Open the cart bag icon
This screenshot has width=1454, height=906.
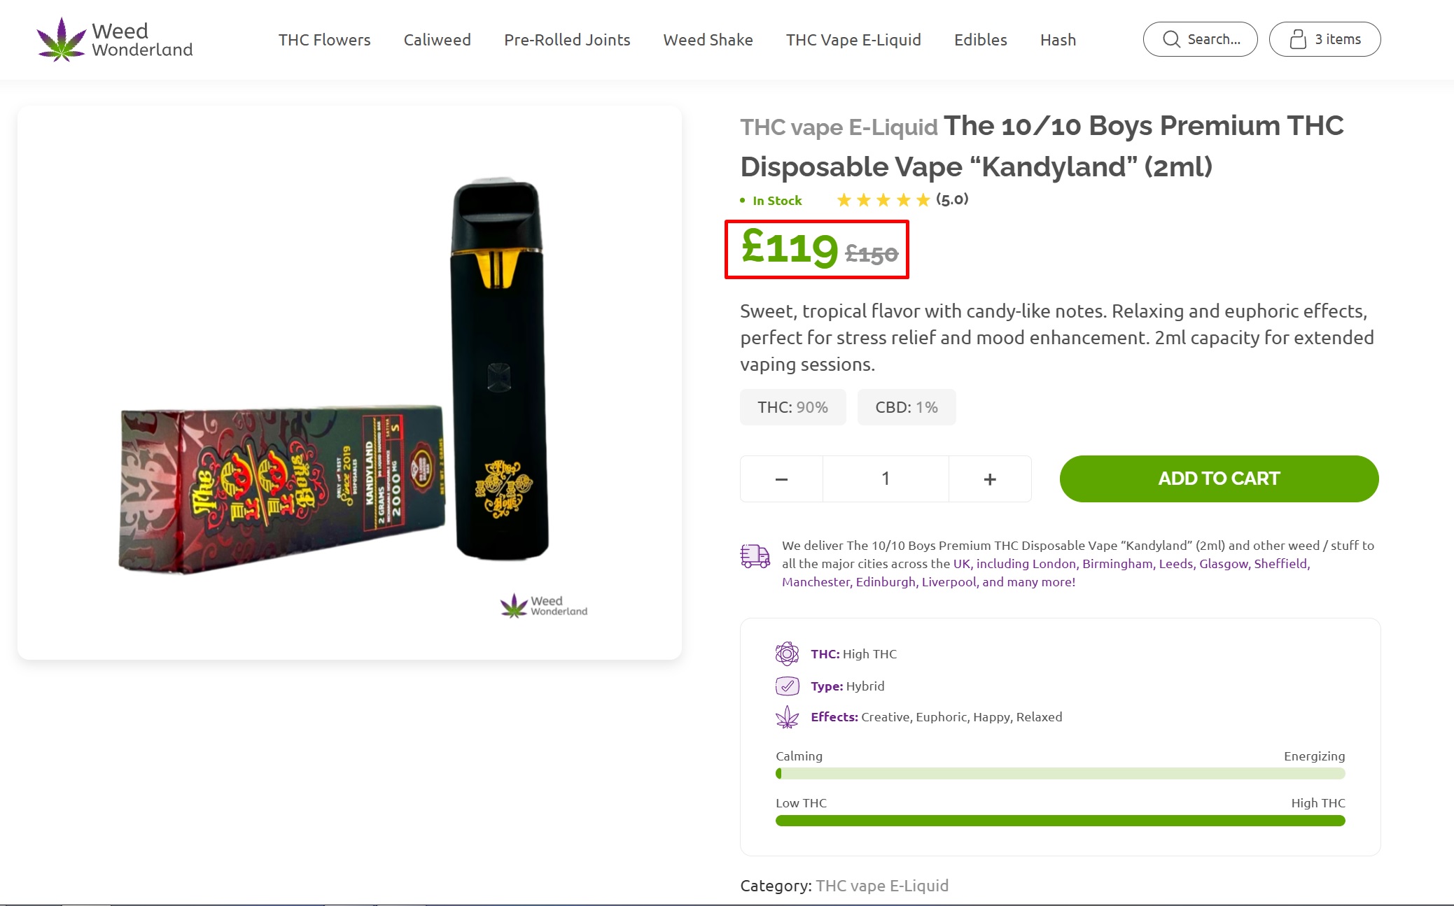click(x=1298, y=39)
